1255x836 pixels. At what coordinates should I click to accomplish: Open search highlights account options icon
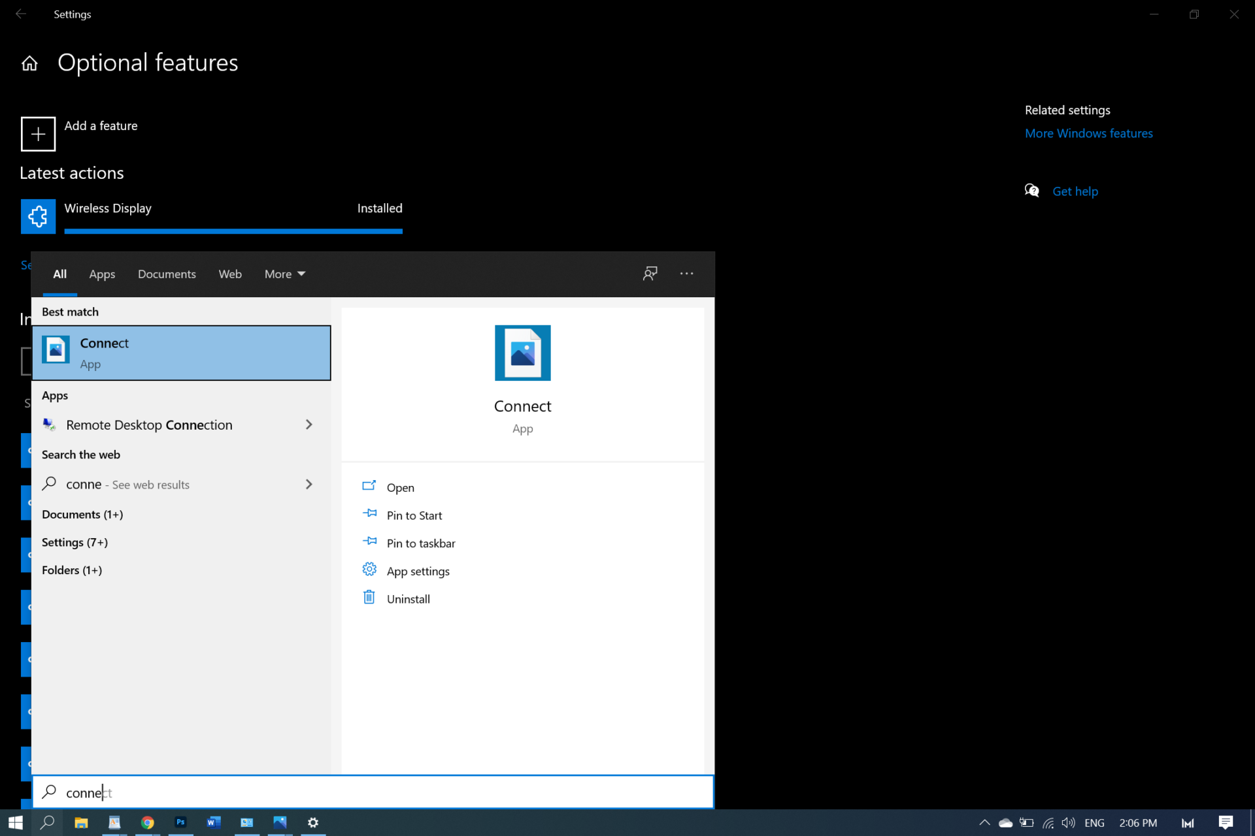[x=650, y=274]
